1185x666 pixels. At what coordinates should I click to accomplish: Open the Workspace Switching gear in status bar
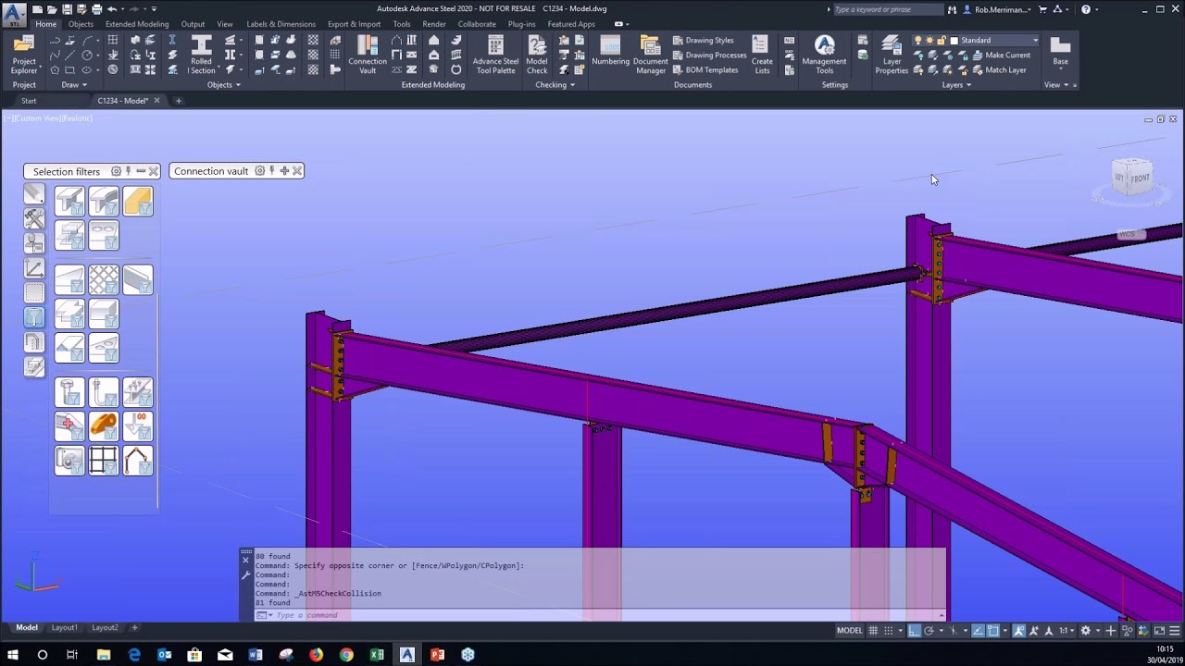pos(1087,630)
